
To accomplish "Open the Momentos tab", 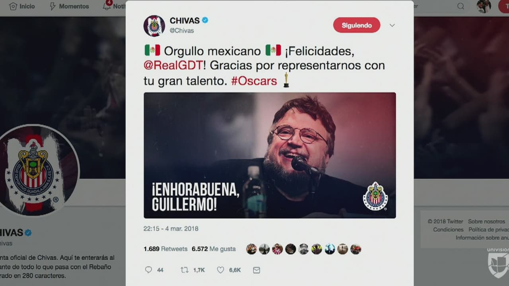I will pos(69,6).
